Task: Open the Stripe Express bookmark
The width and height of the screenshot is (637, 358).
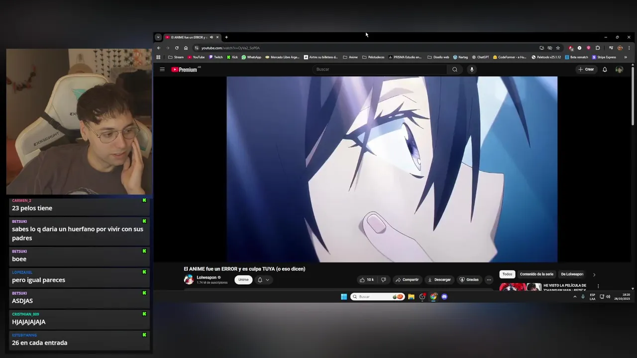Action: (604, 57)
